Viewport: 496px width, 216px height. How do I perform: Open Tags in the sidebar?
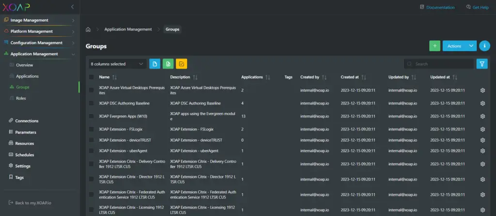click(x=19, y=177)
